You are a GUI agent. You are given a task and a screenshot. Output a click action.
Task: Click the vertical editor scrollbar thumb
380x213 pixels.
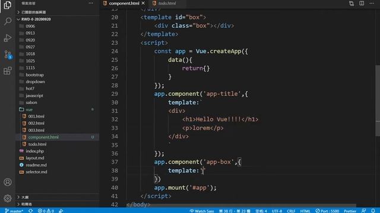378,100
